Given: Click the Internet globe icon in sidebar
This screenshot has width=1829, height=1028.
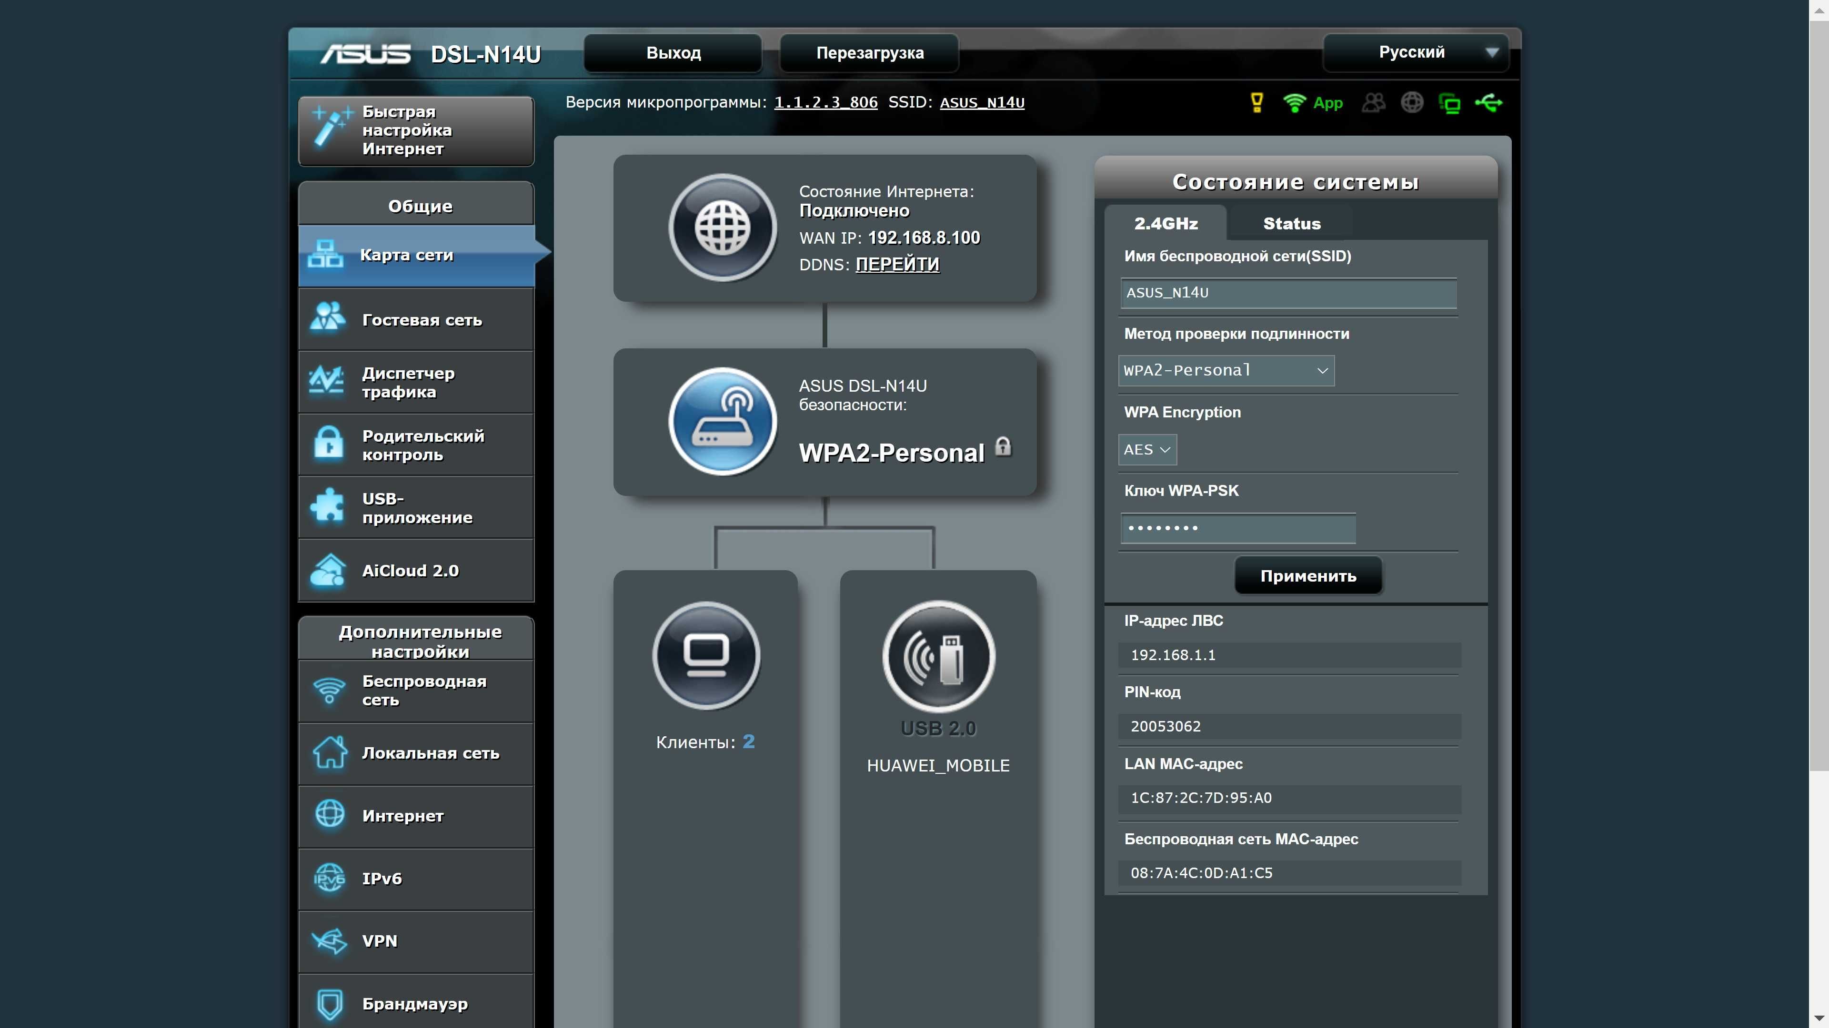Looking at the screenshot, I should click(330, 814).
